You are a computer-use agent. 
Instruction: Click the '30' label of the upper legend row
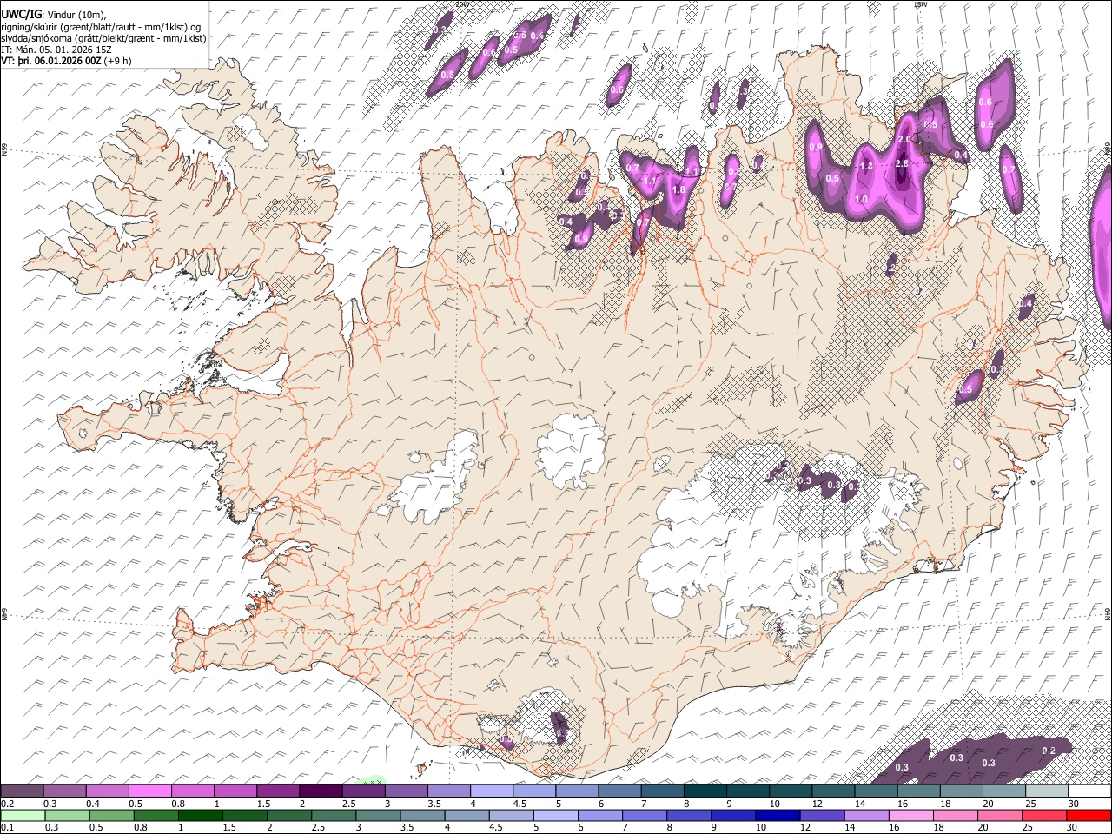click(x=1075, y=804)
